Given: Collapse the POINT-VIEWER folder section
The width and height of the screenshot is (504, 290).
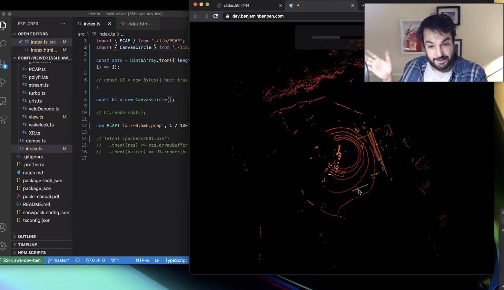Looking at the screenshot, I should coord(42,58).
